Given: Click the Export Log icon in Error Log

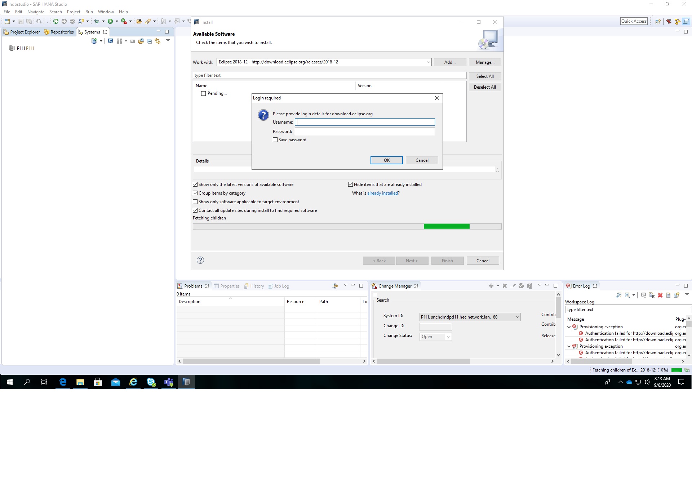Looking at the screenshot, I should [x=619, y=295].
